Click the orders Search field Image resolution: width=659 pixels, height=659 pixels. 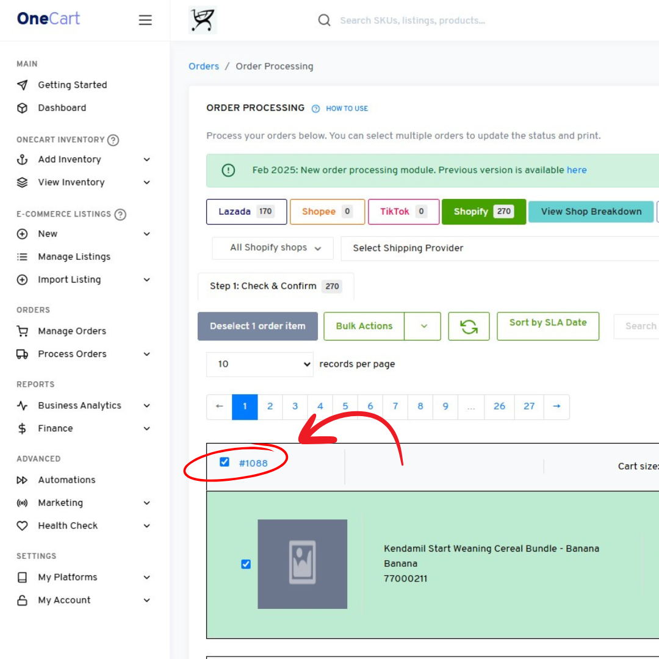coord(636,326)
